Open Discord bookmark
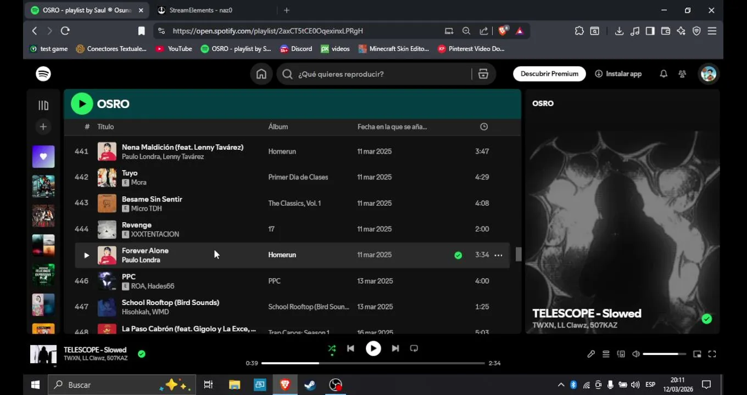The width and height of the screenshot is (747, 395). [296, 49]
